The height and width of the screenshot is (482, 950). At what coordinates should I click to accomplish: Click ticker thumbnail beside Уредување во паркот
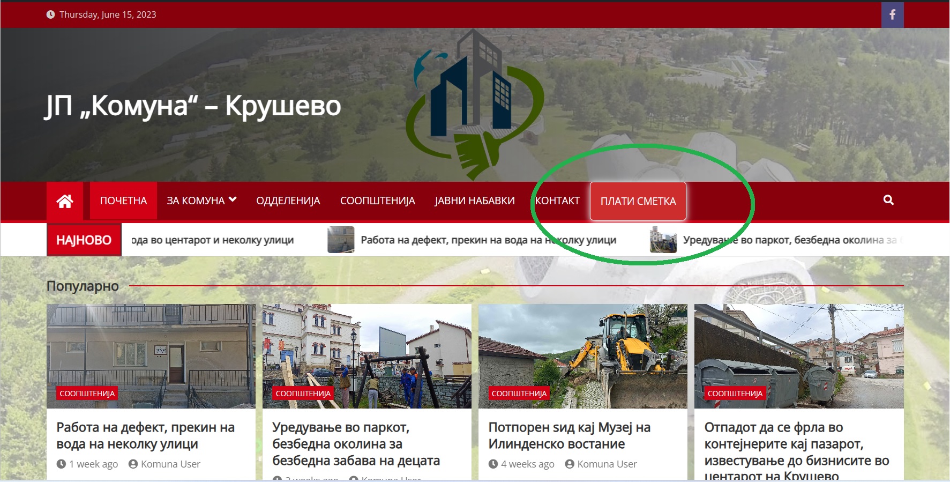(663, 240)
